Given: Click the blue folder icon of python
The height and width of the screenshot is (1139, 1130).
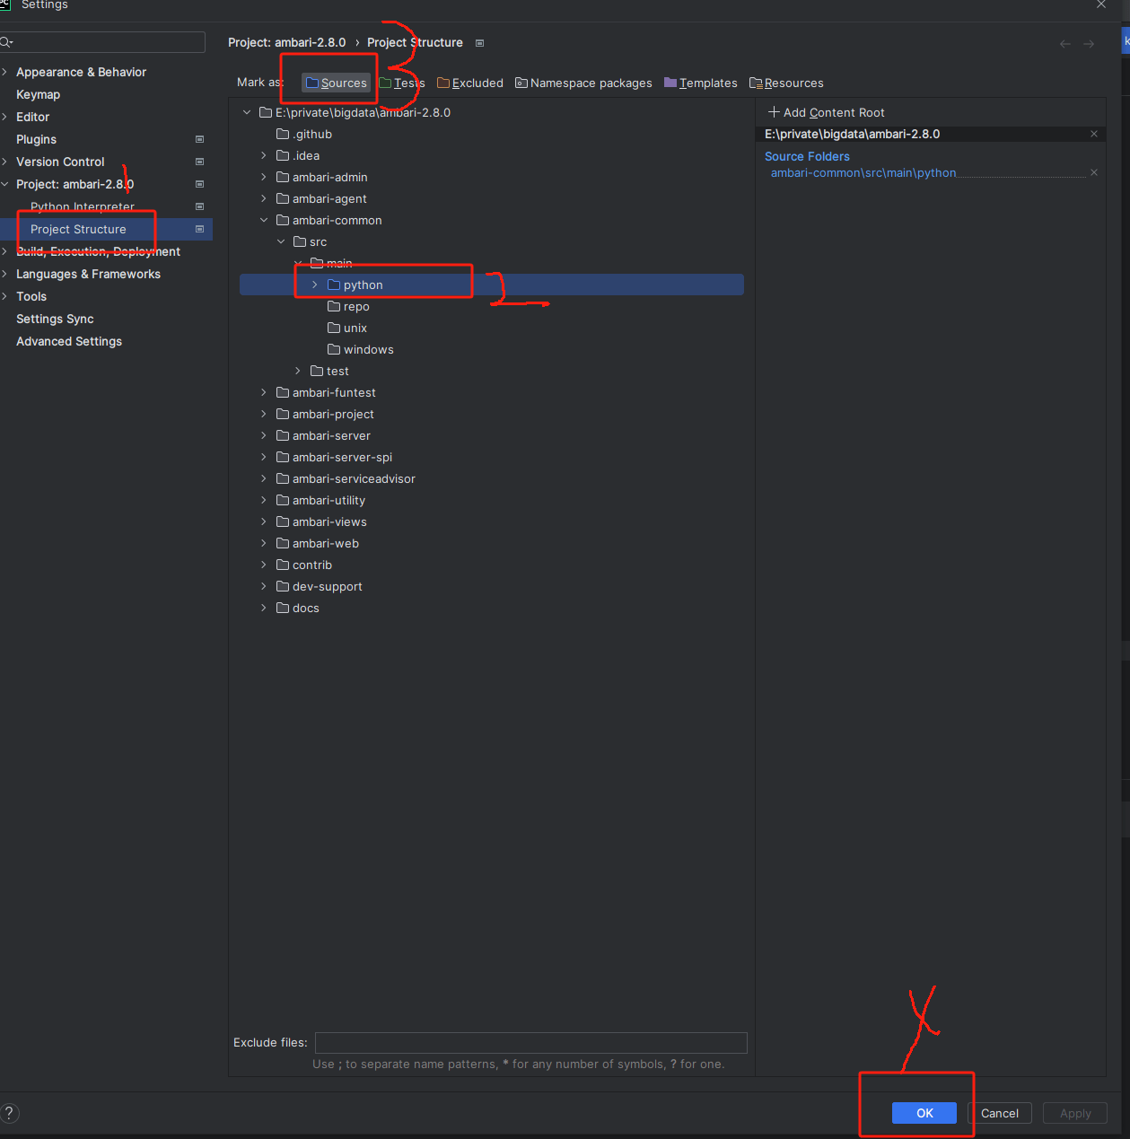Looking at the screenshot, I should click(334, 285).
